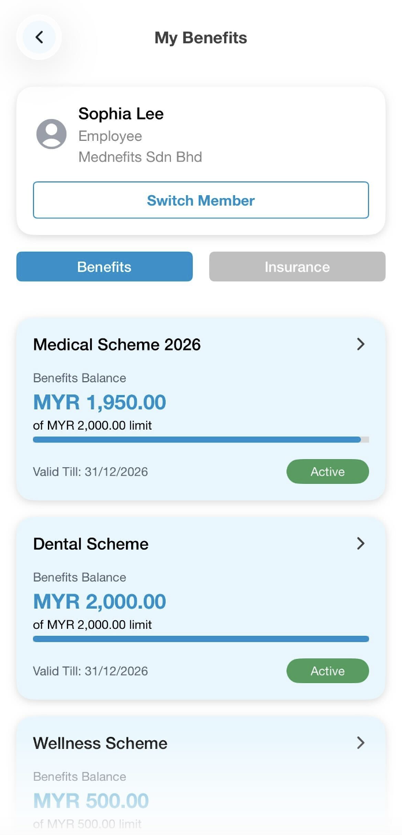The image size is (402, 835).
Task: Click Medical Scheme Valid Till date
Action: (90, 472)
